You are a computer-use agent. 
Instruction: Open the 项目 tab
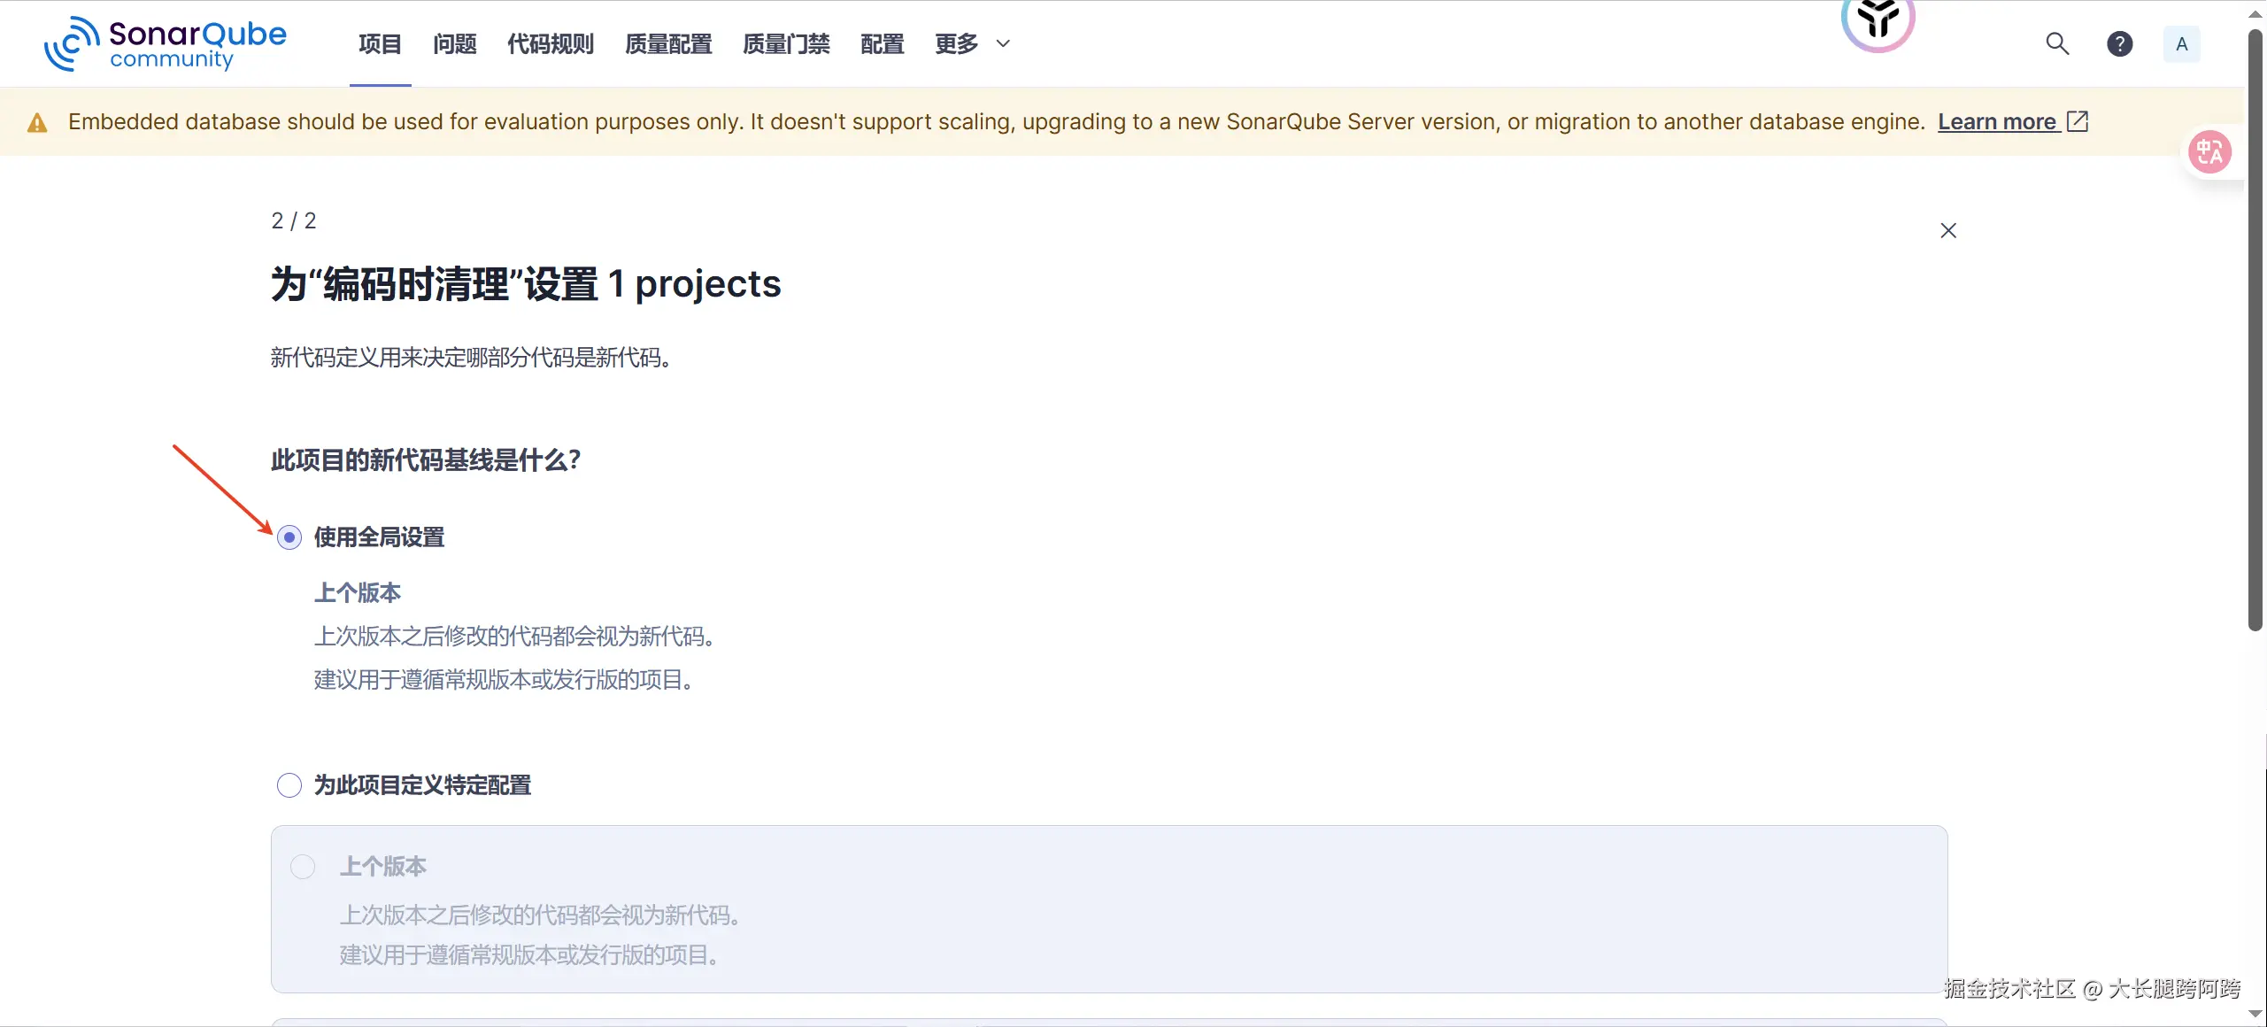[380, 43]
